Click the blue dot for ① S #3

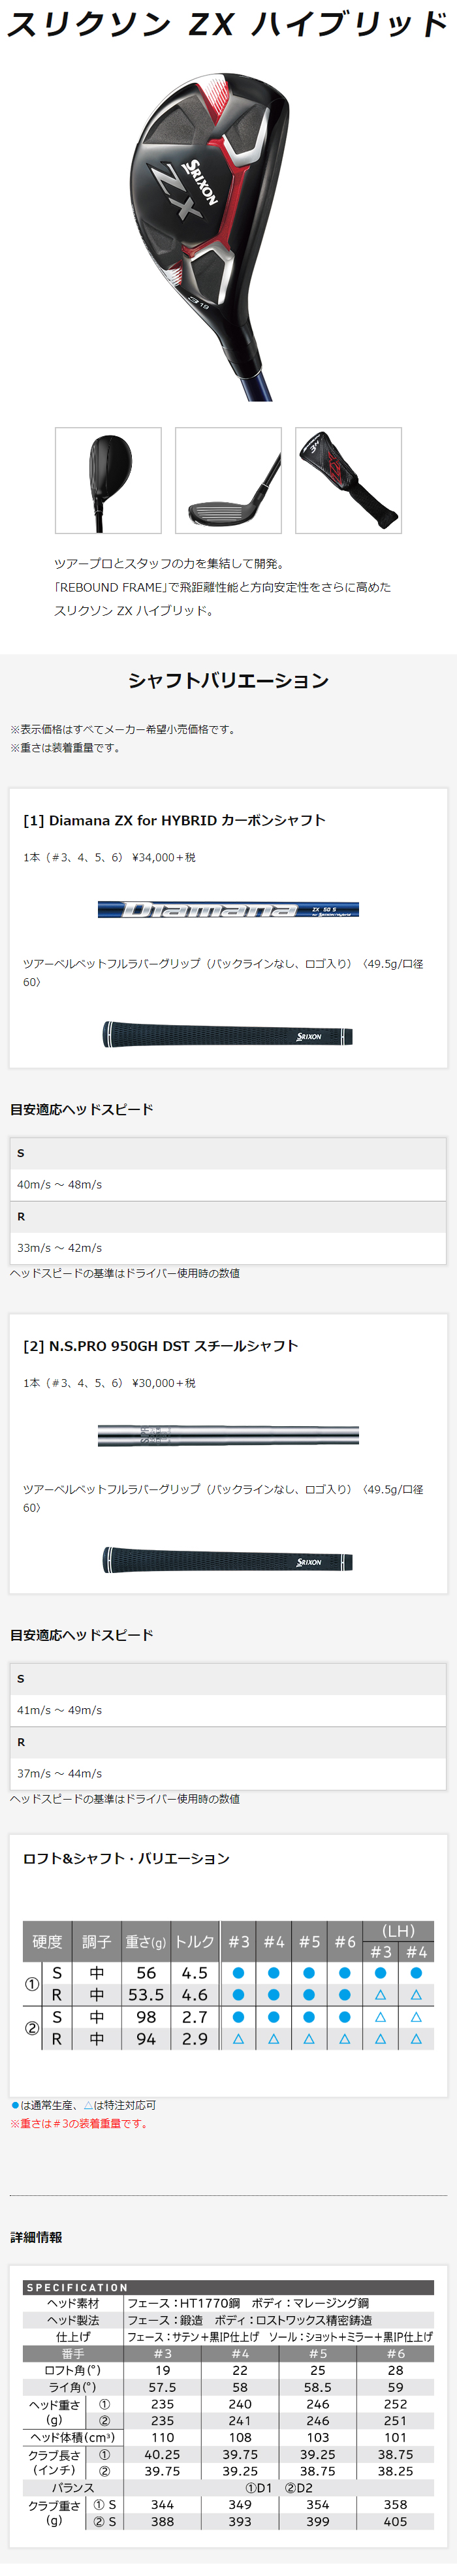pyautogui.click(x=238, y=1973)
